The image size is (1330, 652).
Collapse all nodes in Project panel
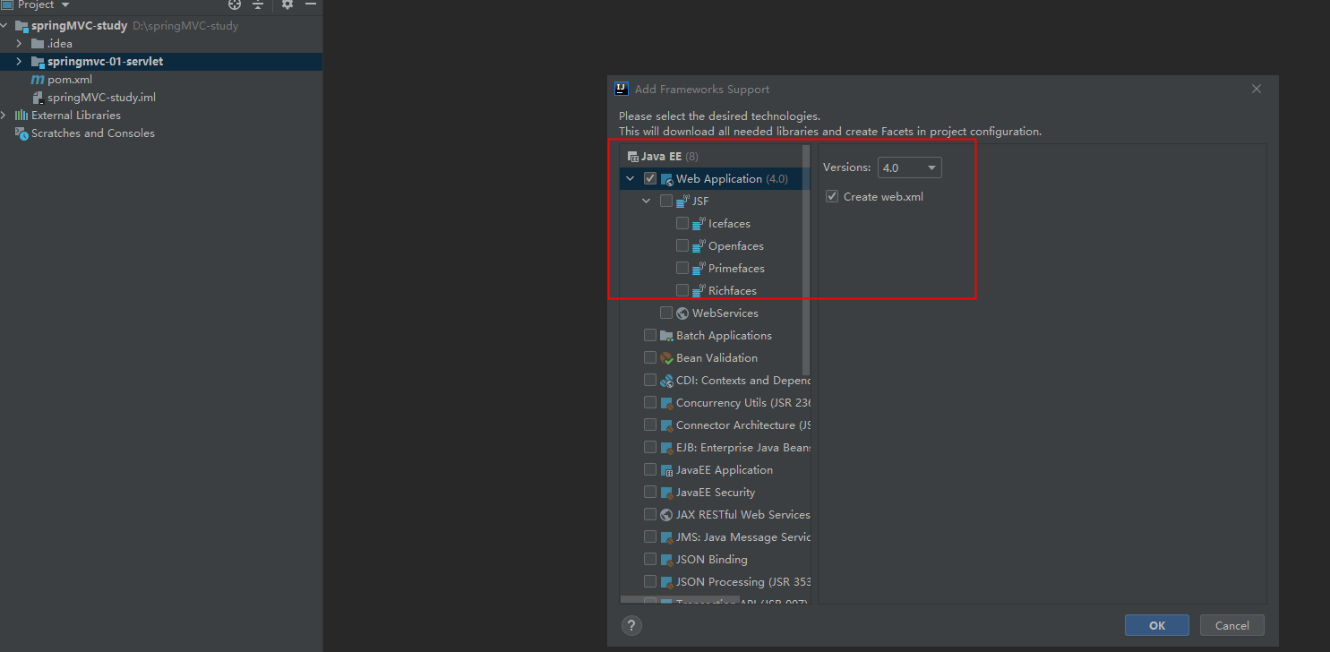258,4
